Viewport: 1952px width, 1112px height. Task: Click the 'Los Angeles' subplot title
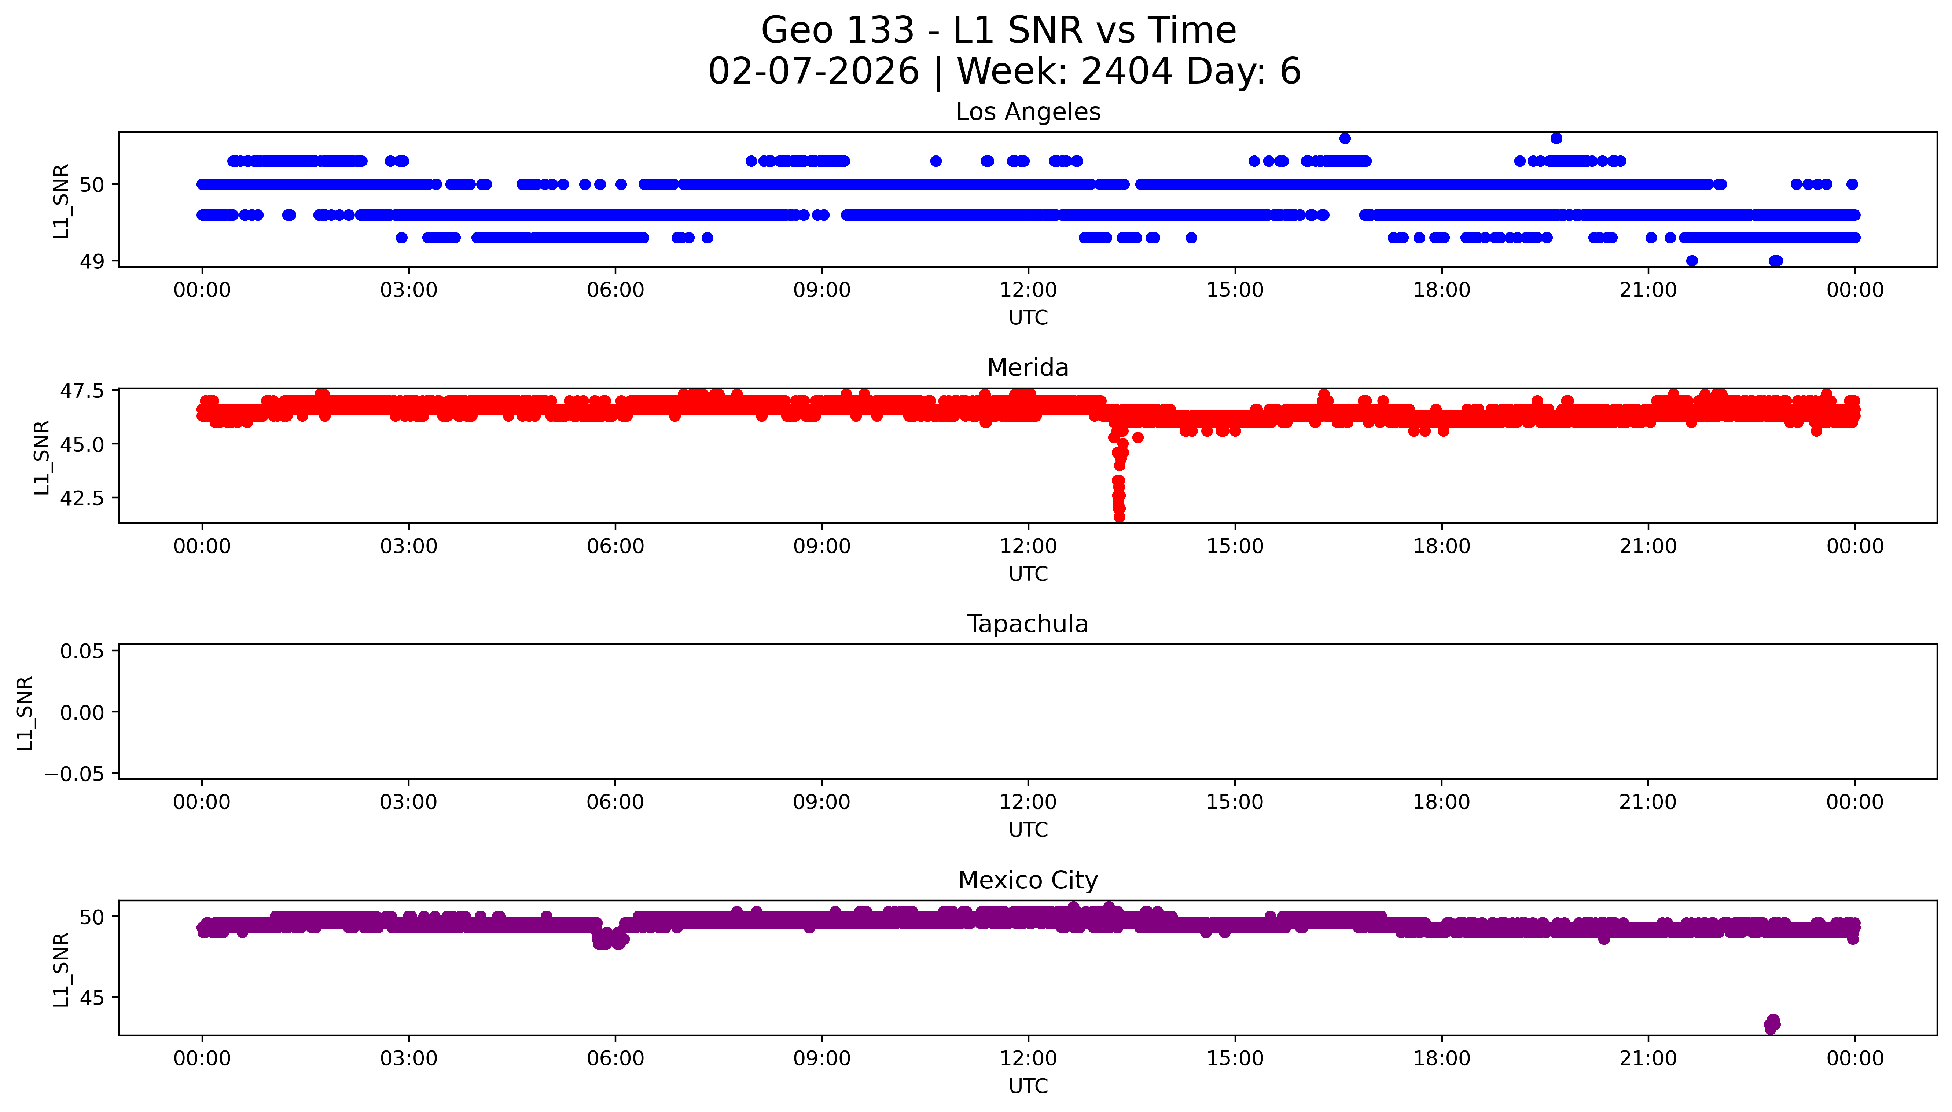(x=1028, y=112)
